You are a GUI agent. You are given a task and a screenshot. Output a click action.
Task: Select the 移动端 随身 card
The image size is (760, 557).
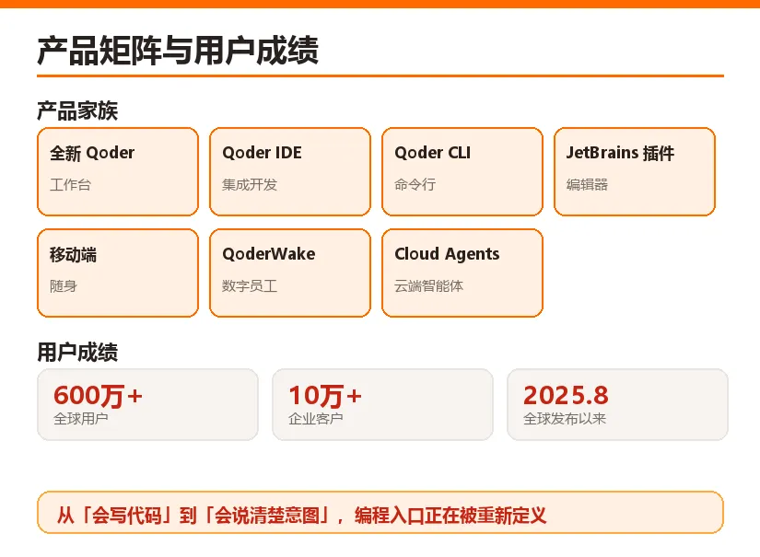(118, 273)
